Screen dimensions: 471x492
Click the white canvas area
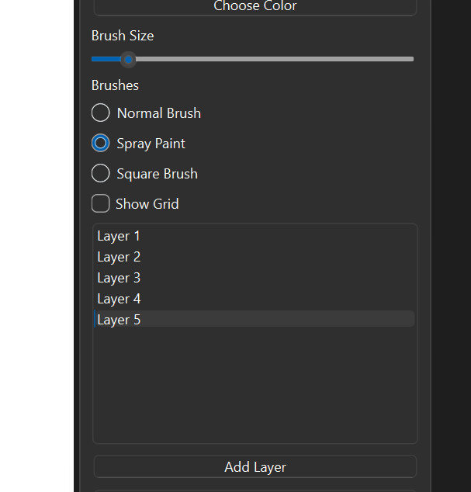click(36, 233)
